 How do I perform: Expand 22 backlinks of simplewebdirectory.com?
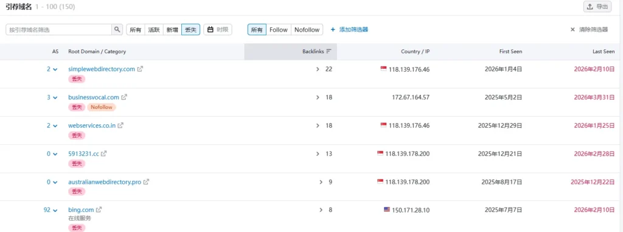tap(318, 69)
